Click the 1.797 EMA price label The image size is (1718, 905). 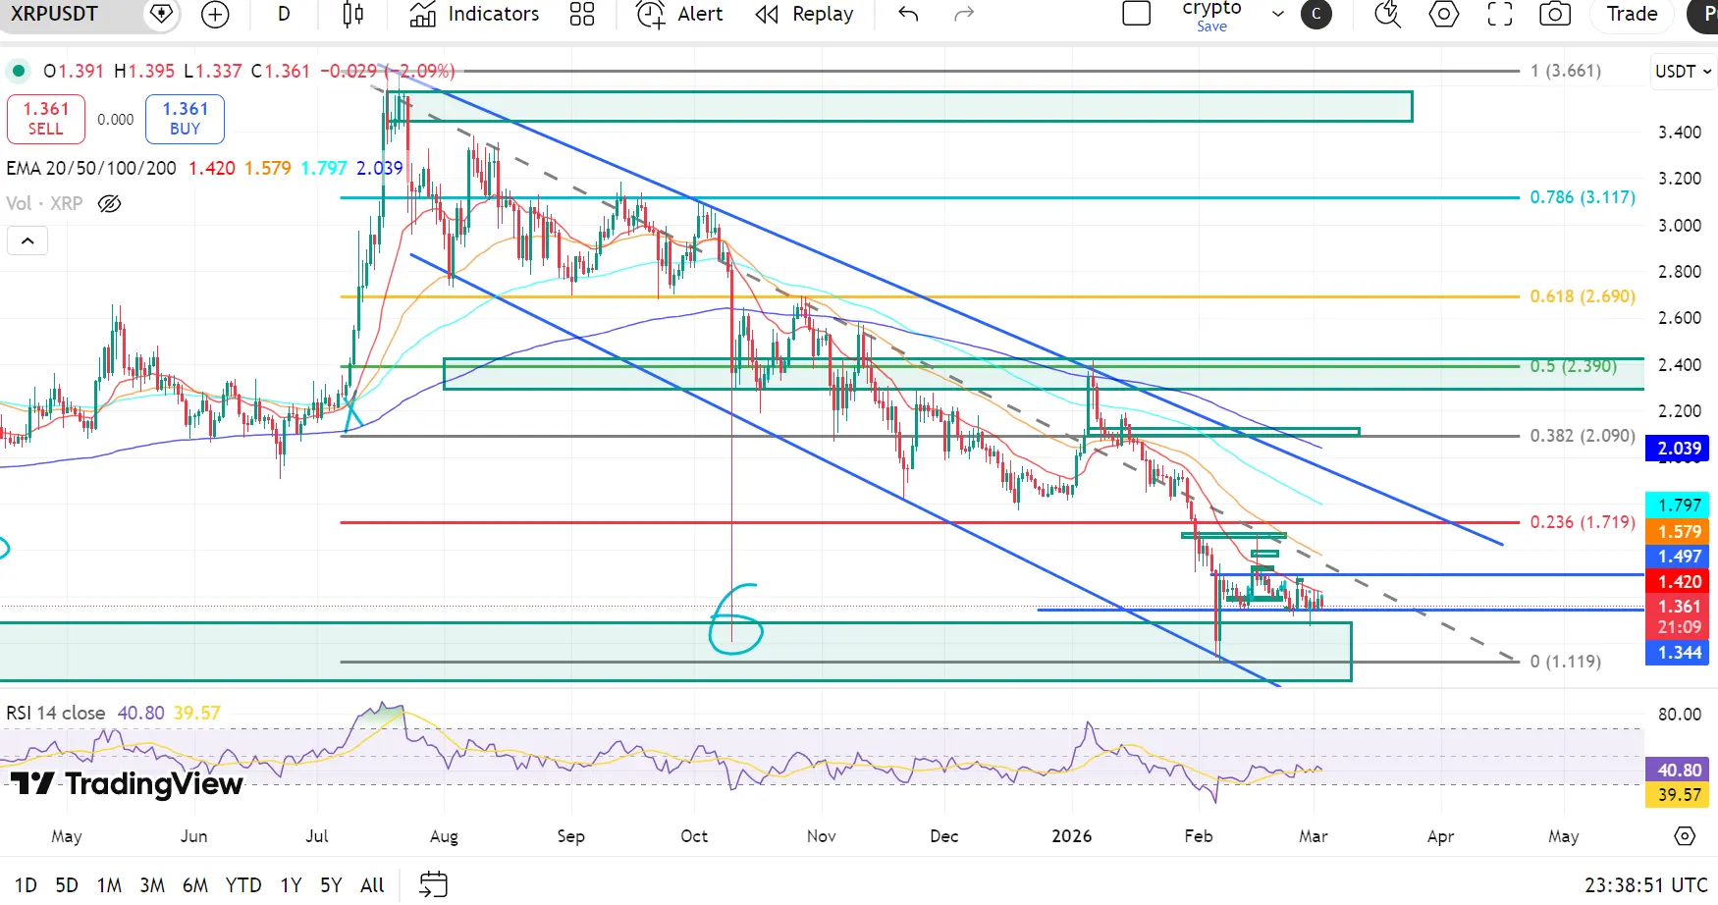coord(1679,505)
